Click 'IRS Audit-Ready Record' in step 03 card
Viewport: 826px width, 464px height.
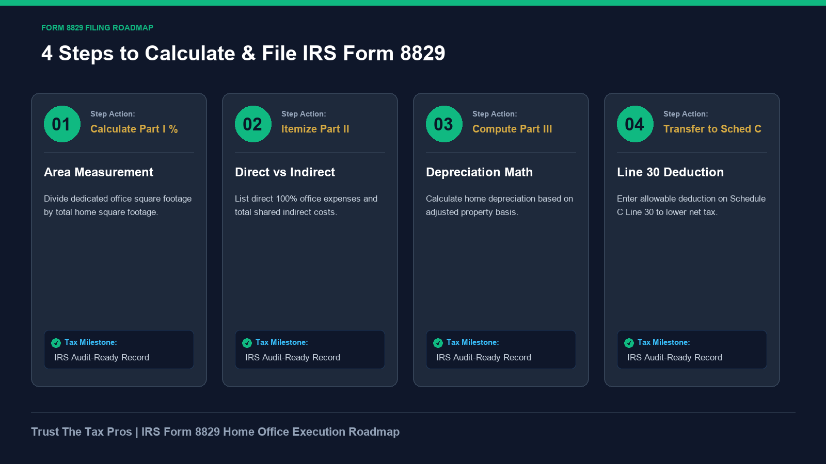pos(484,357)
